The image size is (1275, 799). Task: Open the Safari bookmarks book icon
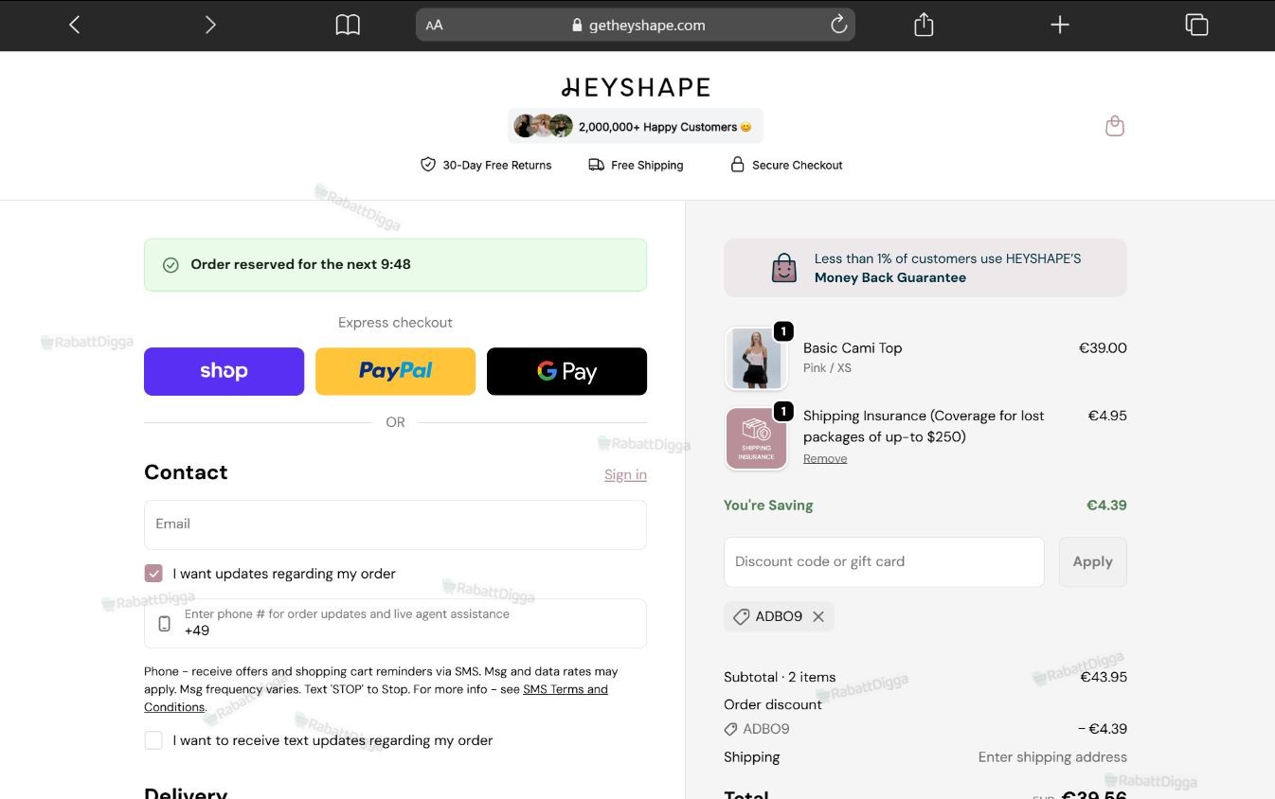348,25
